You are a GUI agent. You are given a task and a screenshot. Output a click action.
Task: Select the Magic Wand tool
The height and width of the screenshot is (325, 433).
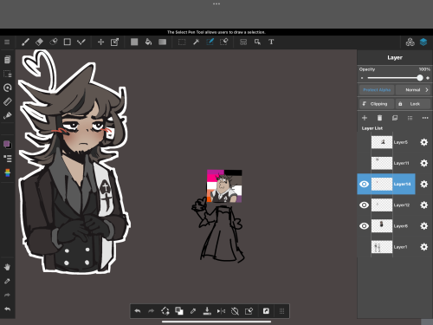coord(196,42)
